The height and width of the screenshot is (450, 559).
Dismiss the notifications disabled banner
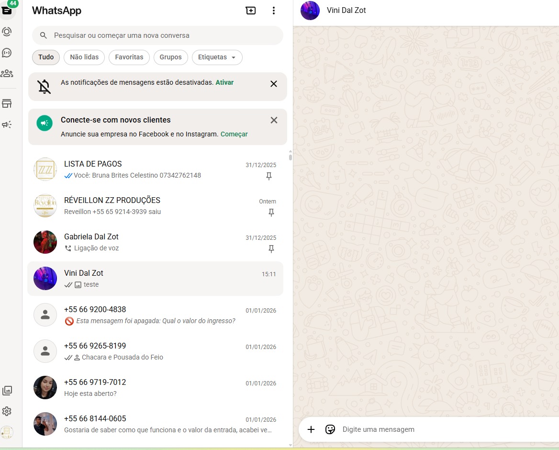point(274,84)
